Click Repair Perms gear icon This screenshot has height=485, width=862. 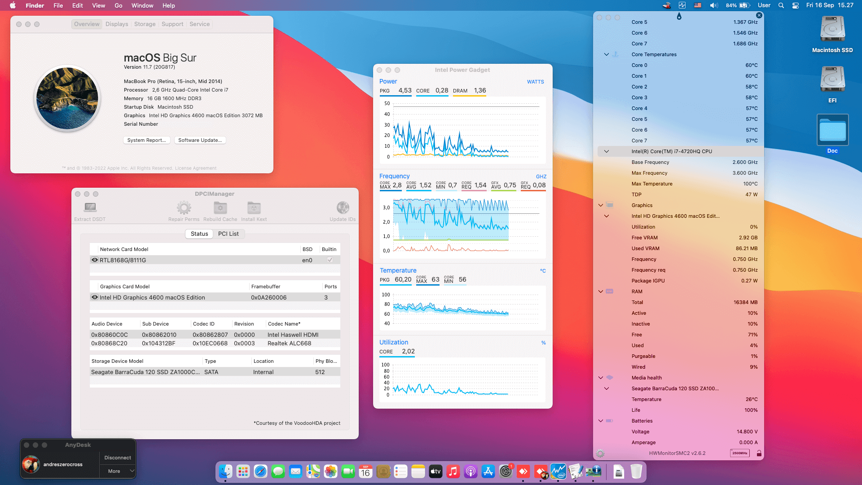184,207
